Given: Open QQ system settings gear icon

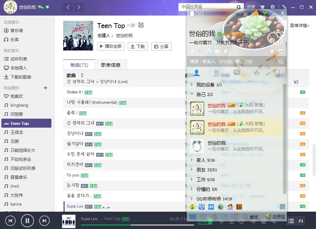Looking at the screenshot, I should (203, 217).
